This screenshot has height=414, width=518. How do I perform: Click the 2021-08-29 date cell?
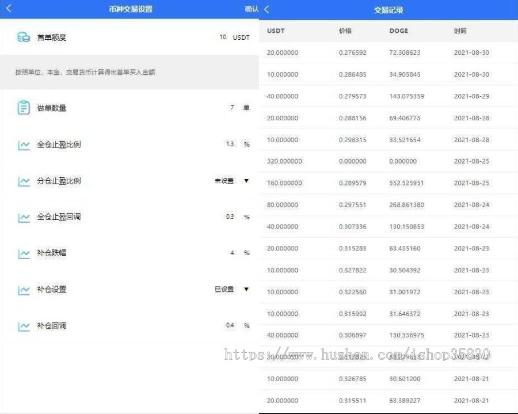[x=471, y=96]
